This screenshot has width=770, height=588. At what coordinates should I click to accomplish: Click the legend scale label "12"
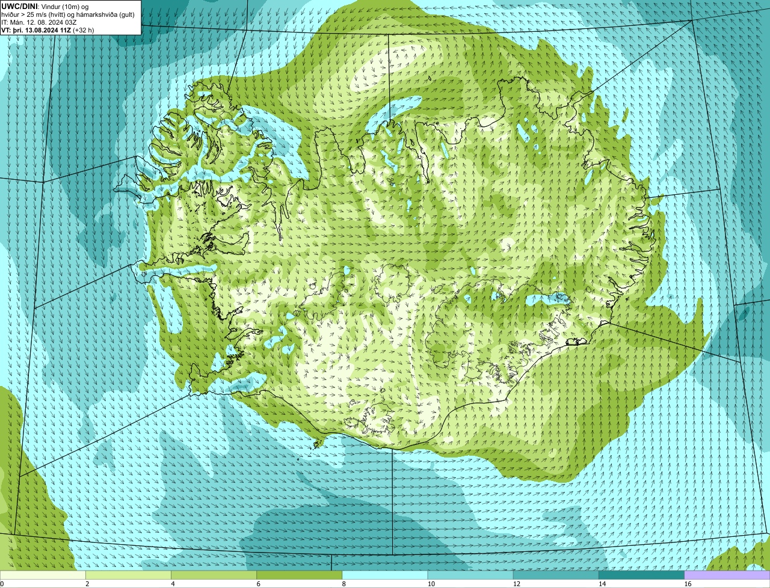pos(517,584)
